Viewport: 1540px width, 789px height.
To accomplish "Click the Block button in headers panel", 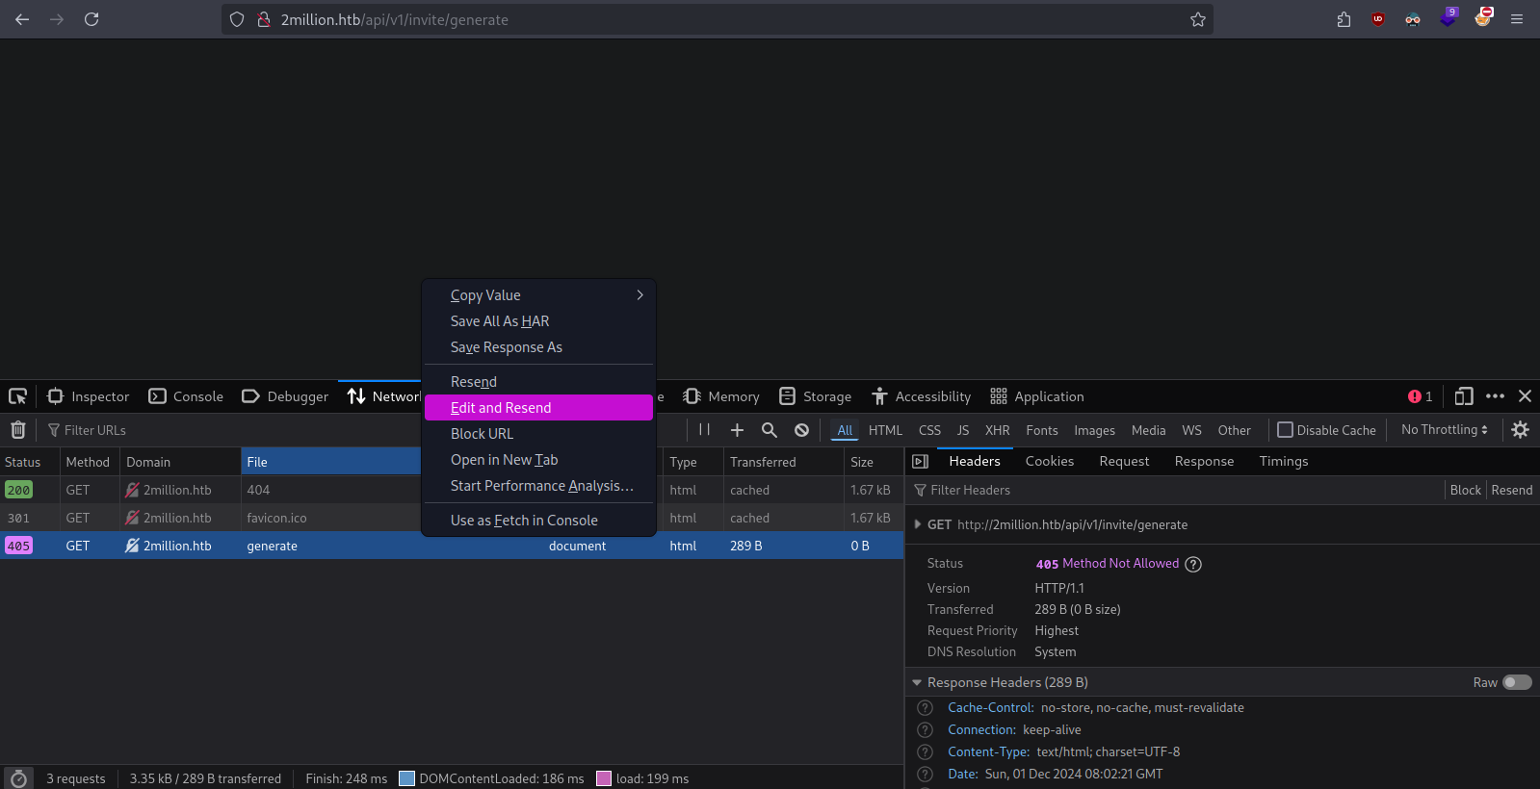I will [x=1465, y=490].
